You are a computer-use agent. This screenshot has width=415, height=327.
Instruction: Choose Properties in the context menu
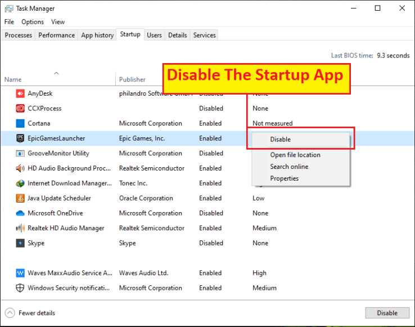[301, 178]
